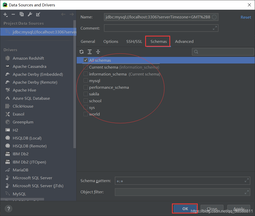The image size is (255, 216).
Task: Select Exasol driver
Action: (x=18, y=114)
